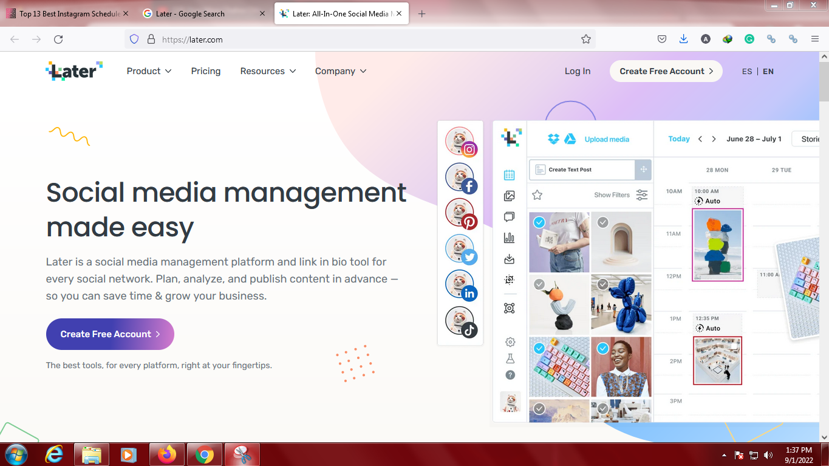Viewport: 829px width, 466px height.
Task: Reload the page with the refresh icon
Action: (58, 39)
